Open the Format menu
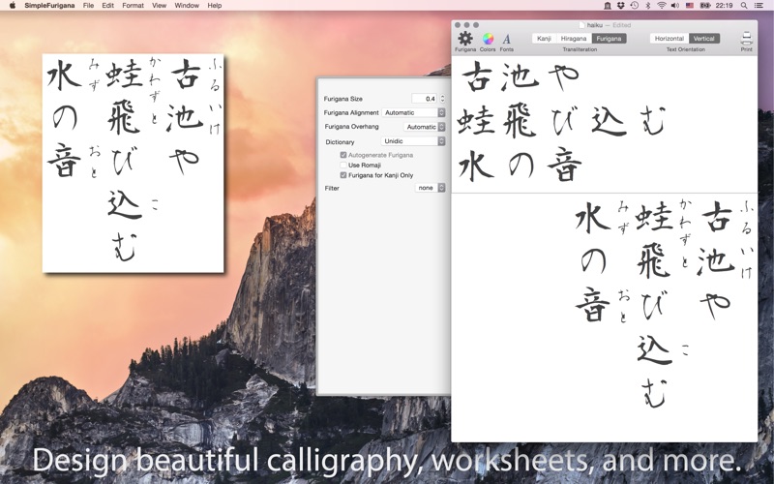The height and width of the screenshot is (484, 774). (x=133, y=5)
